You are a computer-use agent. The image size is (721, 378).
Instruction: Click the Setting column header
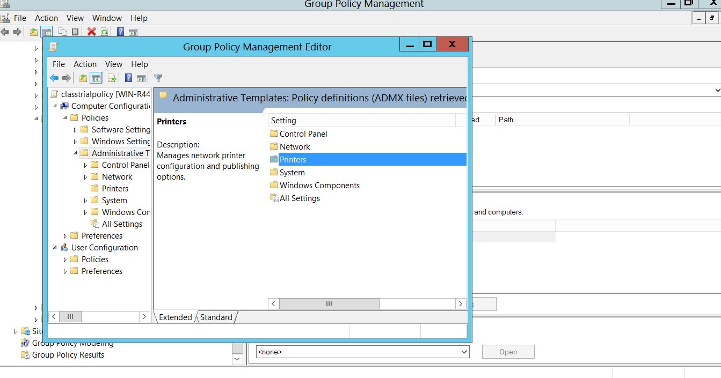[362, 121]
